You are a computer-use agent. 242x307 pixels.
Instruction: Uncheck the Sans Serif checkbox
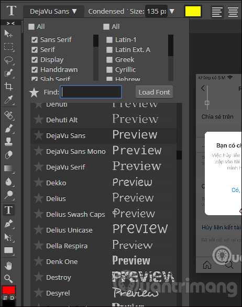point(35,40)
